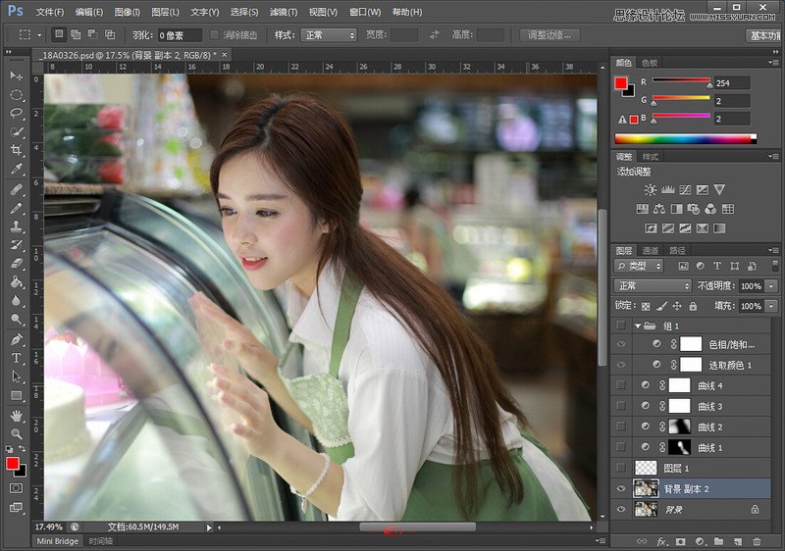Hide the 选取颜色 1 adjustment layer
This screenshot has width=785, height=551.
click(x=620, y=365)
